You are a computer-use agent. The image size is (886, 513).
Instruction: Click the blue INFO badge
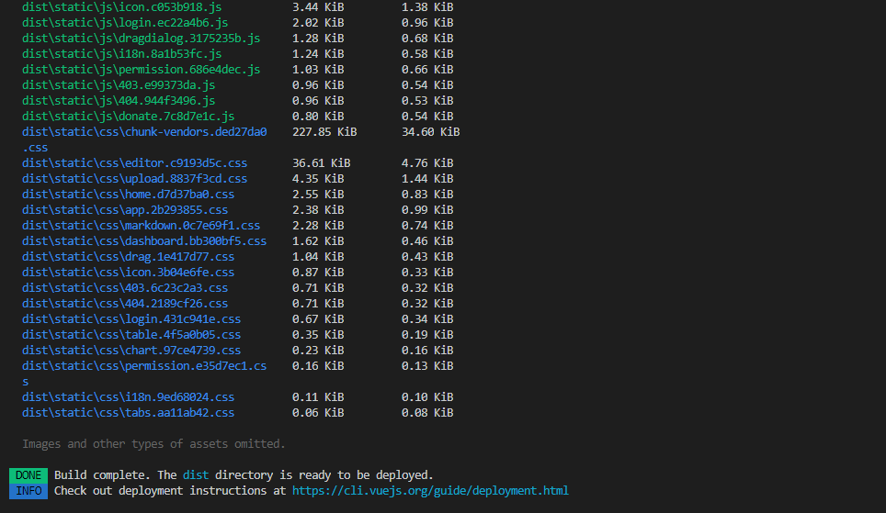tap(28, 491)
